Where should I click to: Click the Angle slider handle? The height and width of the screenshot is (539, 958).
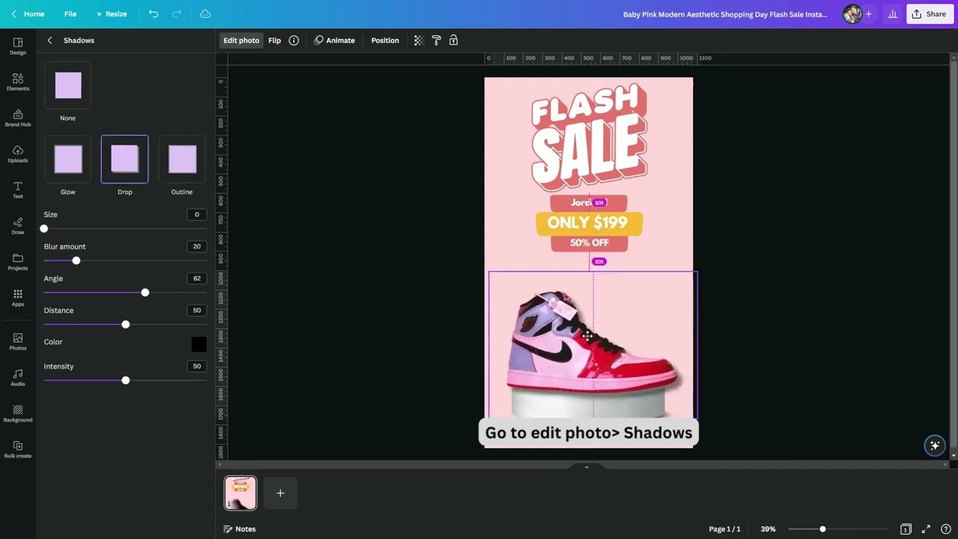pos(145,293)
